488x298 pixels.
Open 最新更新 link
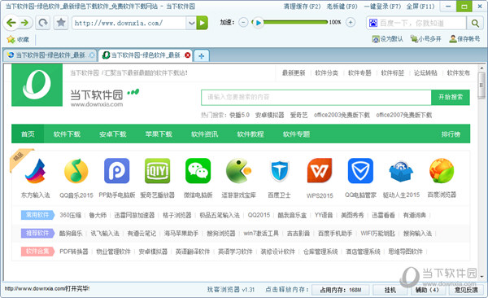[x=294, y=73]
